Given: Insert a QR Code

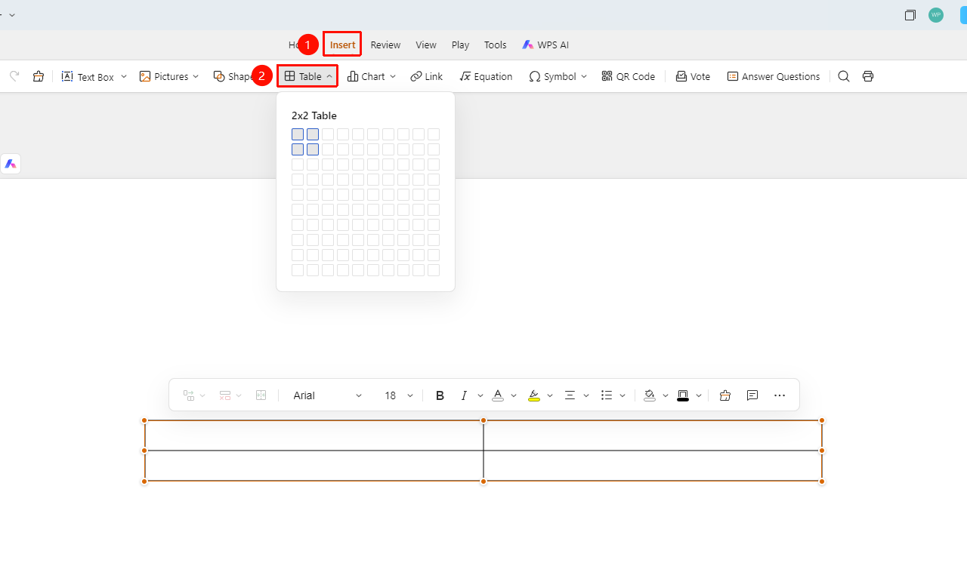Looking at the screenshot, I should (628, 76).
